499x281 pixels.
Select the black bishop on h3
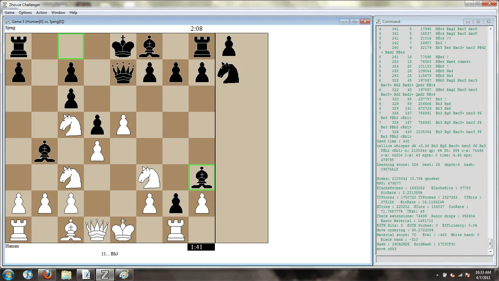click(x=202, y=177)
